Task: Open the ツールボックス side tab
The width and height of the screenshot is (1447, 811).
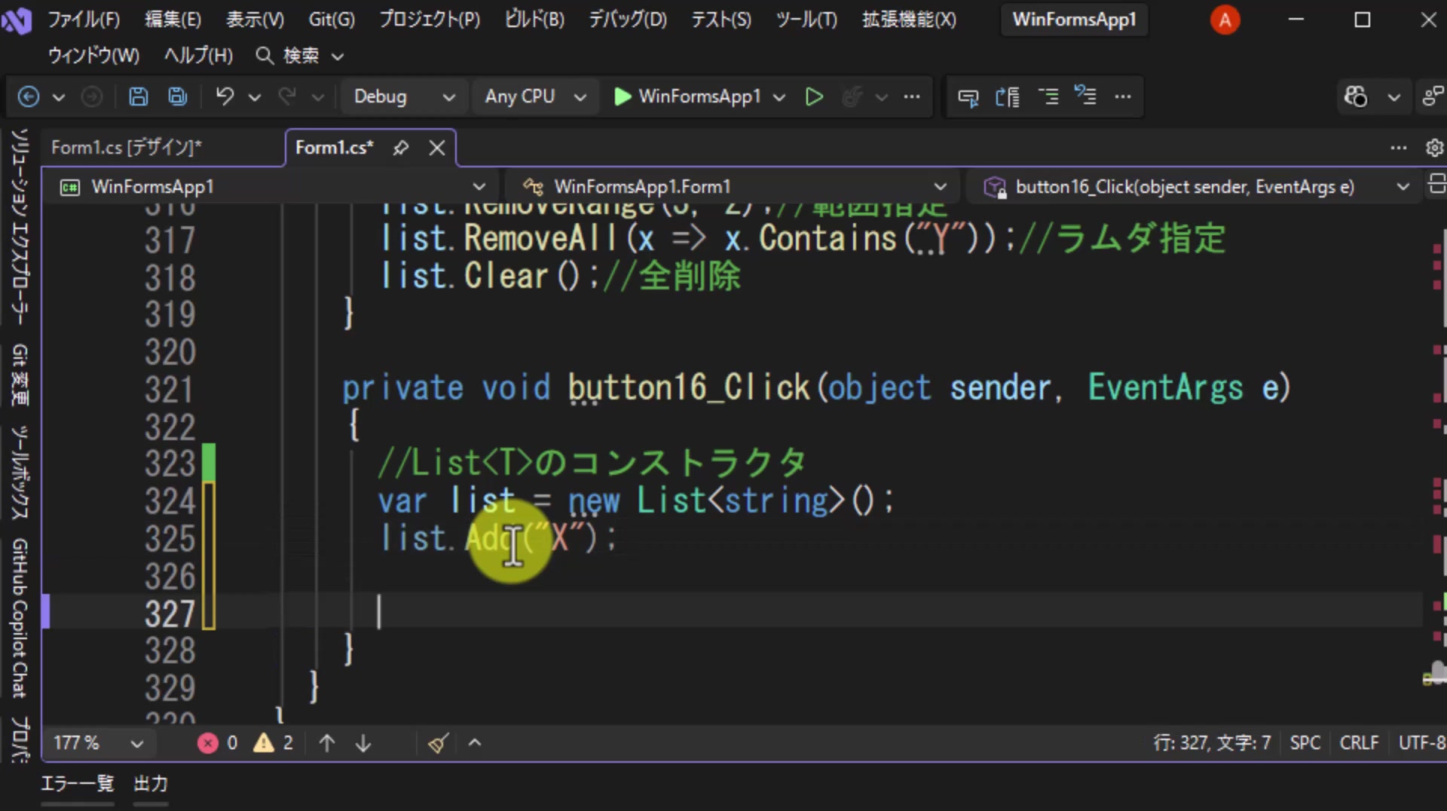Action: [x=20, y=473]
